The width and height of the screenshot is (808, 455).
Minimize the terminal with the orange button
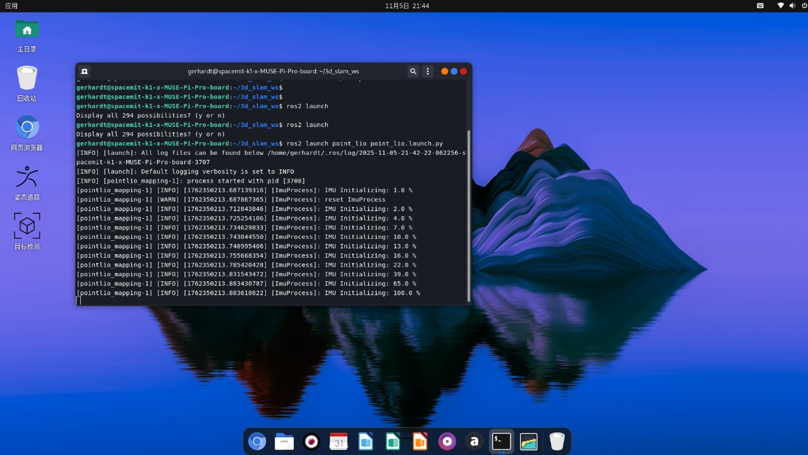tap(445, 71)
